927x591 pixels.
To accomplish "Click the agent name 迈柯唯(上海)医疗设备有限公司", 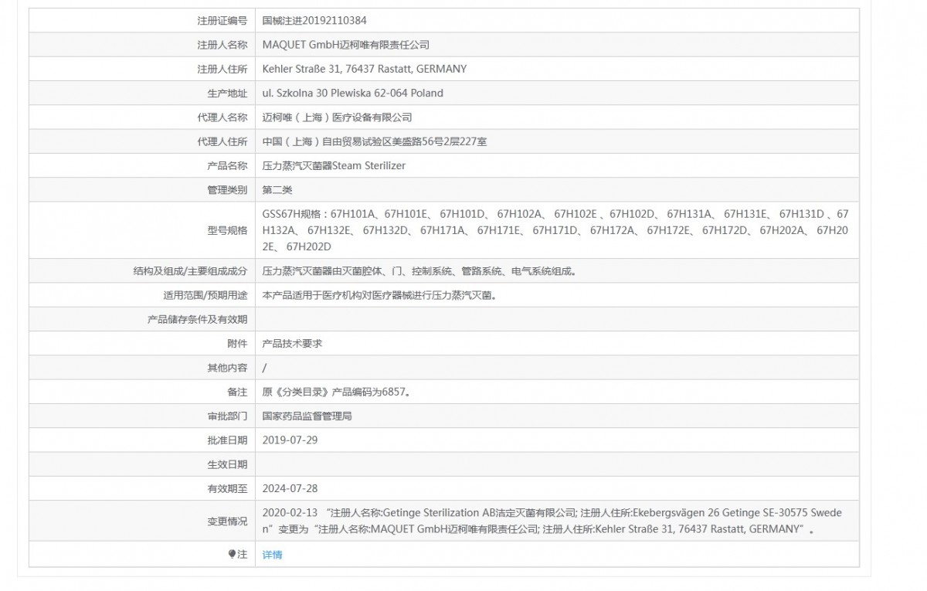I will pos(337,117).
